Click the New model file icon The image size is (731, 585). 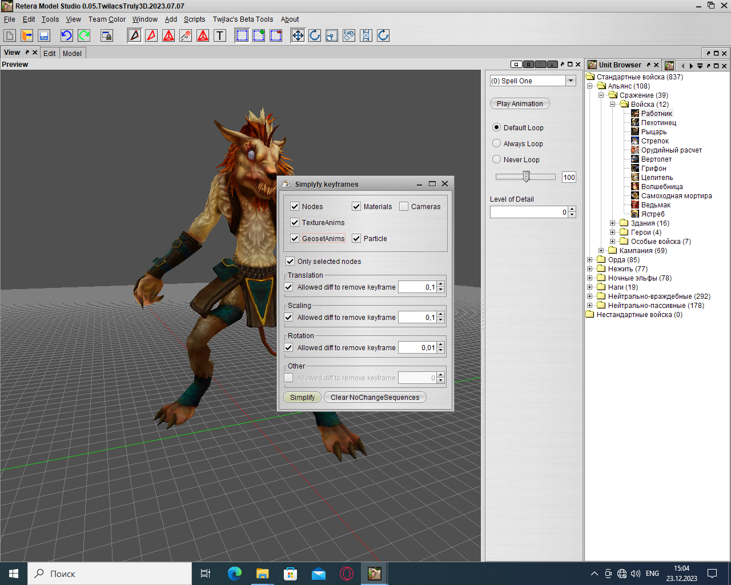tap(10, 35)
